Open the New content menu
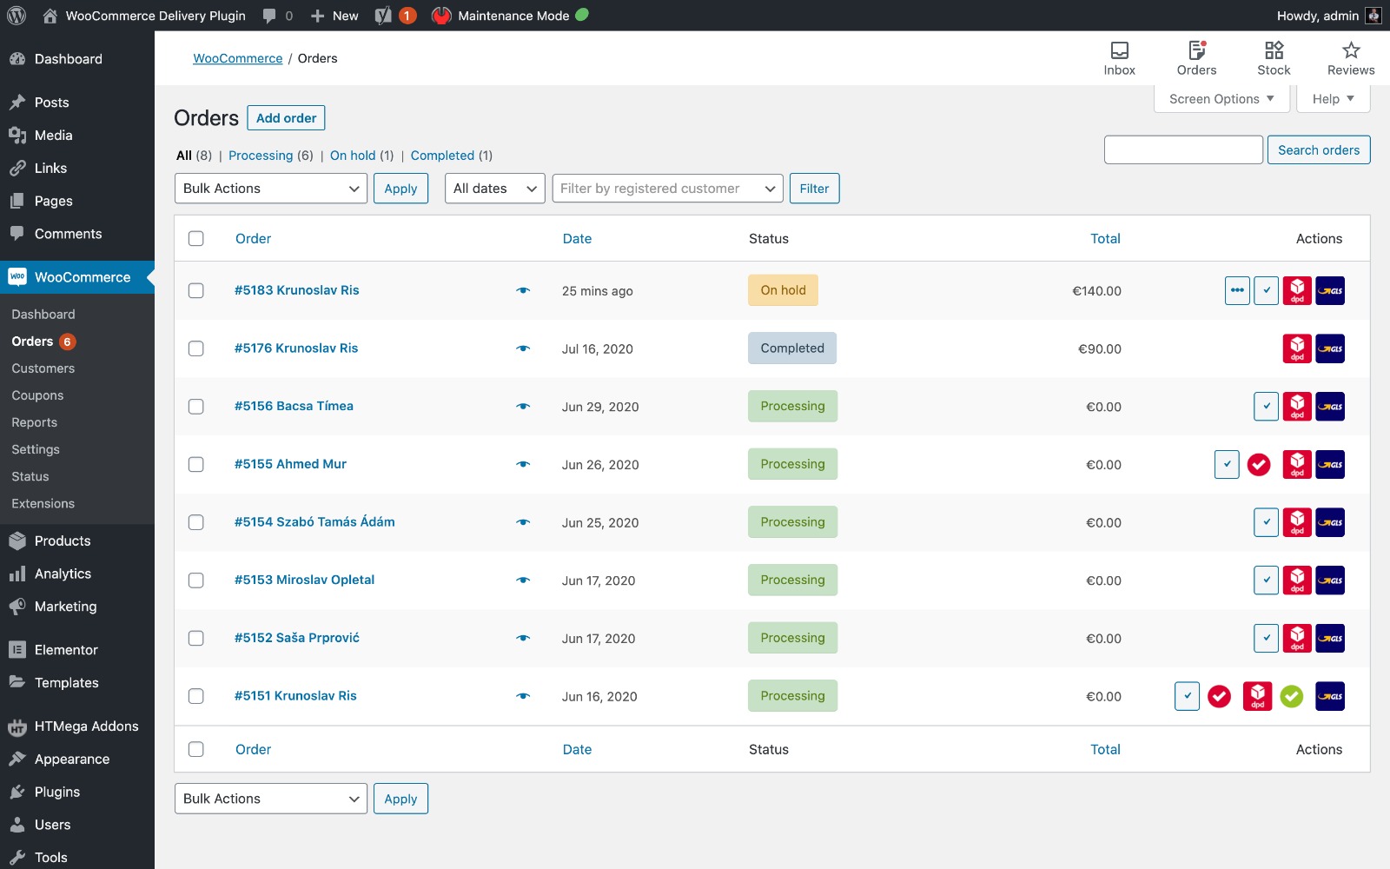Image resolution: width=1390 pixels, height=869 pixels. coord(334,16)
